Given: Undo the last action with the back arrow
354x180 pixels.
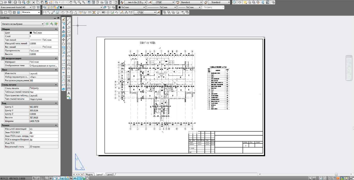Looking at the screenshot, I should [56, 2].
